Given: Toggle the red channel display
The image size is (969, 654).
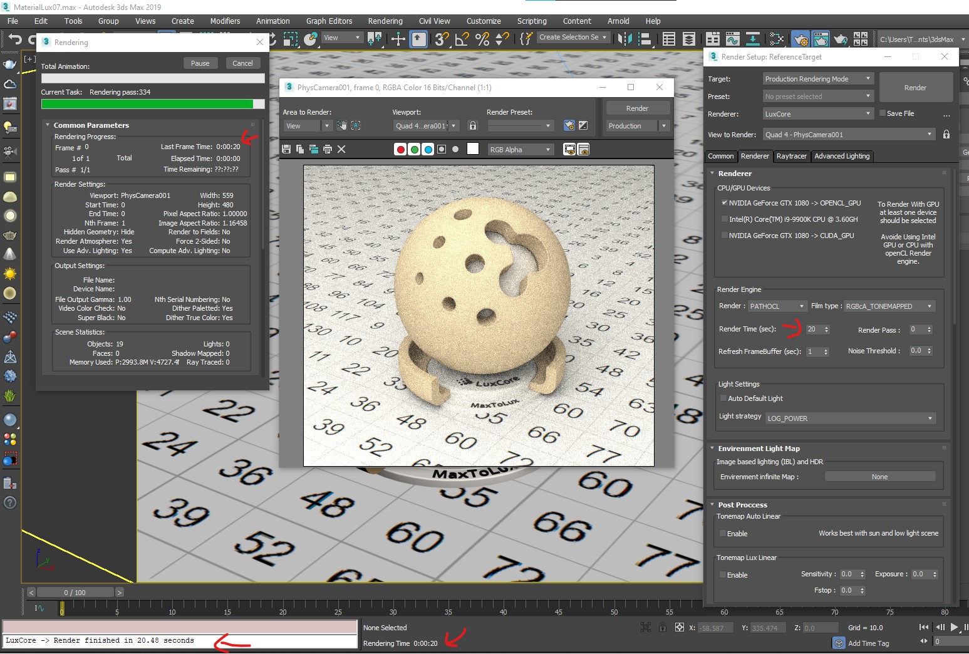Looking at the screenshot, I should [x=400, y=149].
